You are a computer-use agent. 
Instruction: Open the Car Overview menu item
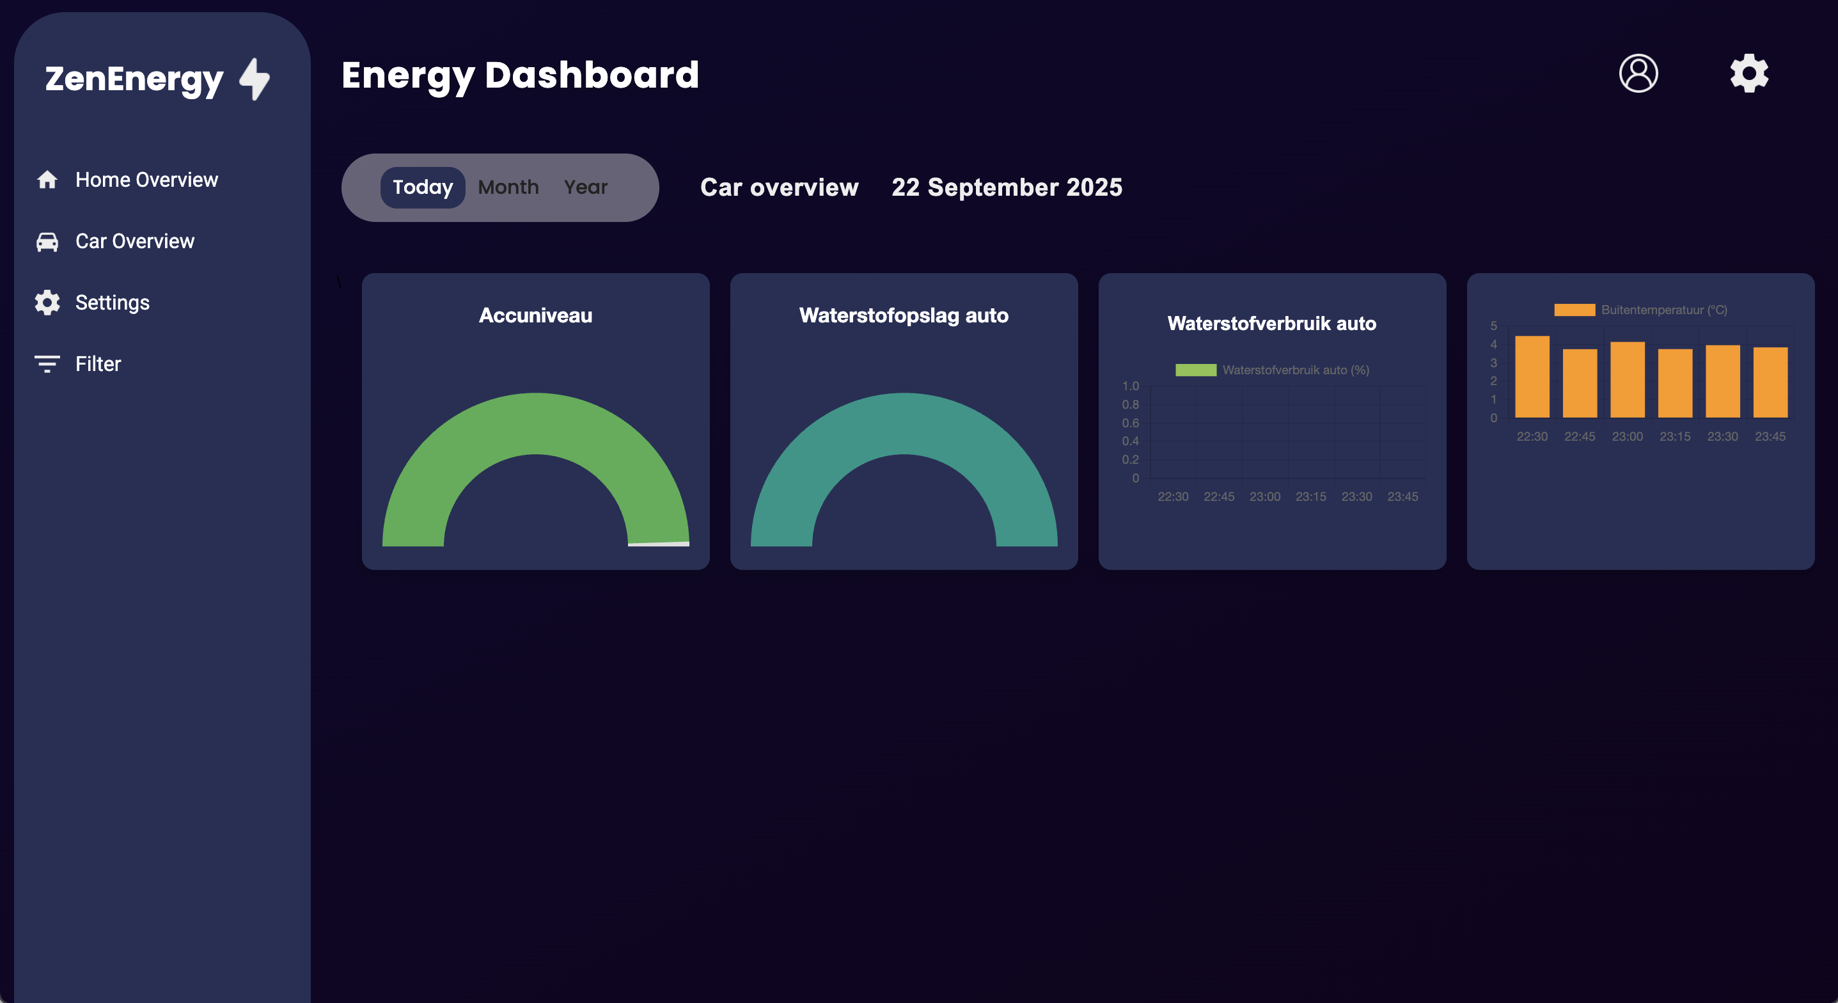click(x=135, y=241)
